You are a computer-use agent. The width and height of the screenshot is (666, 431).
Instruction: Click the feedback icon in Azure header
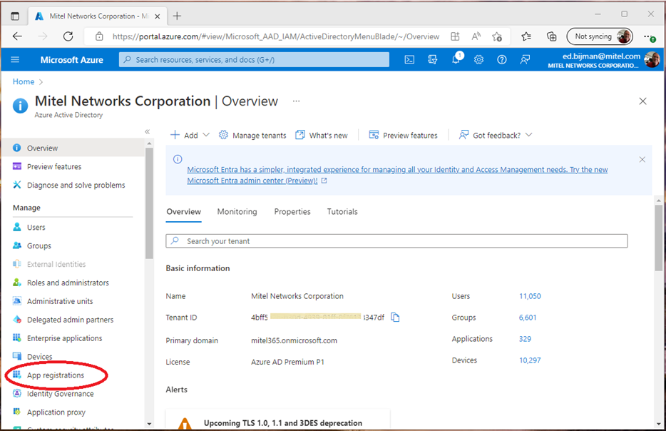525,60
